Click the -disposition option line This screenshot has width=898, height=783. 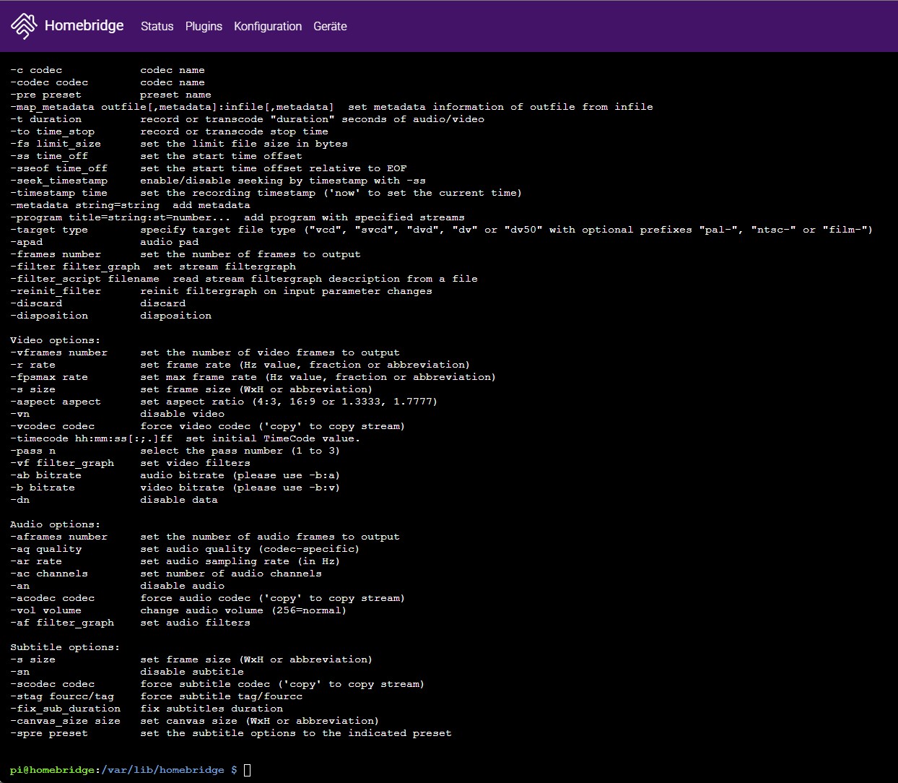pos(49,316)
